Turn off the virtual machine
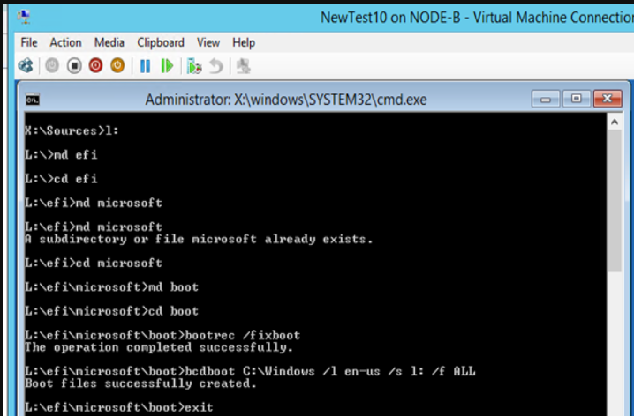 74,65
